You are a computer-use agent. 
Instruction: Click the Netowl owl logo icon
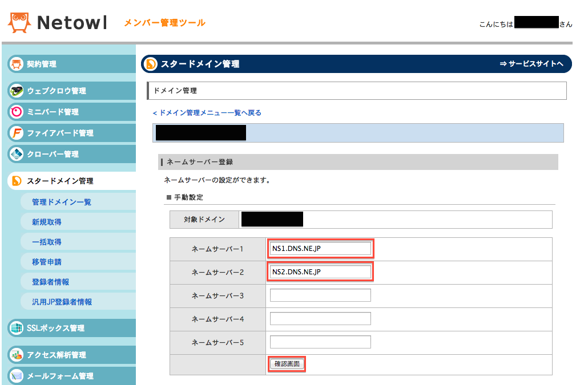pos(19,22)
